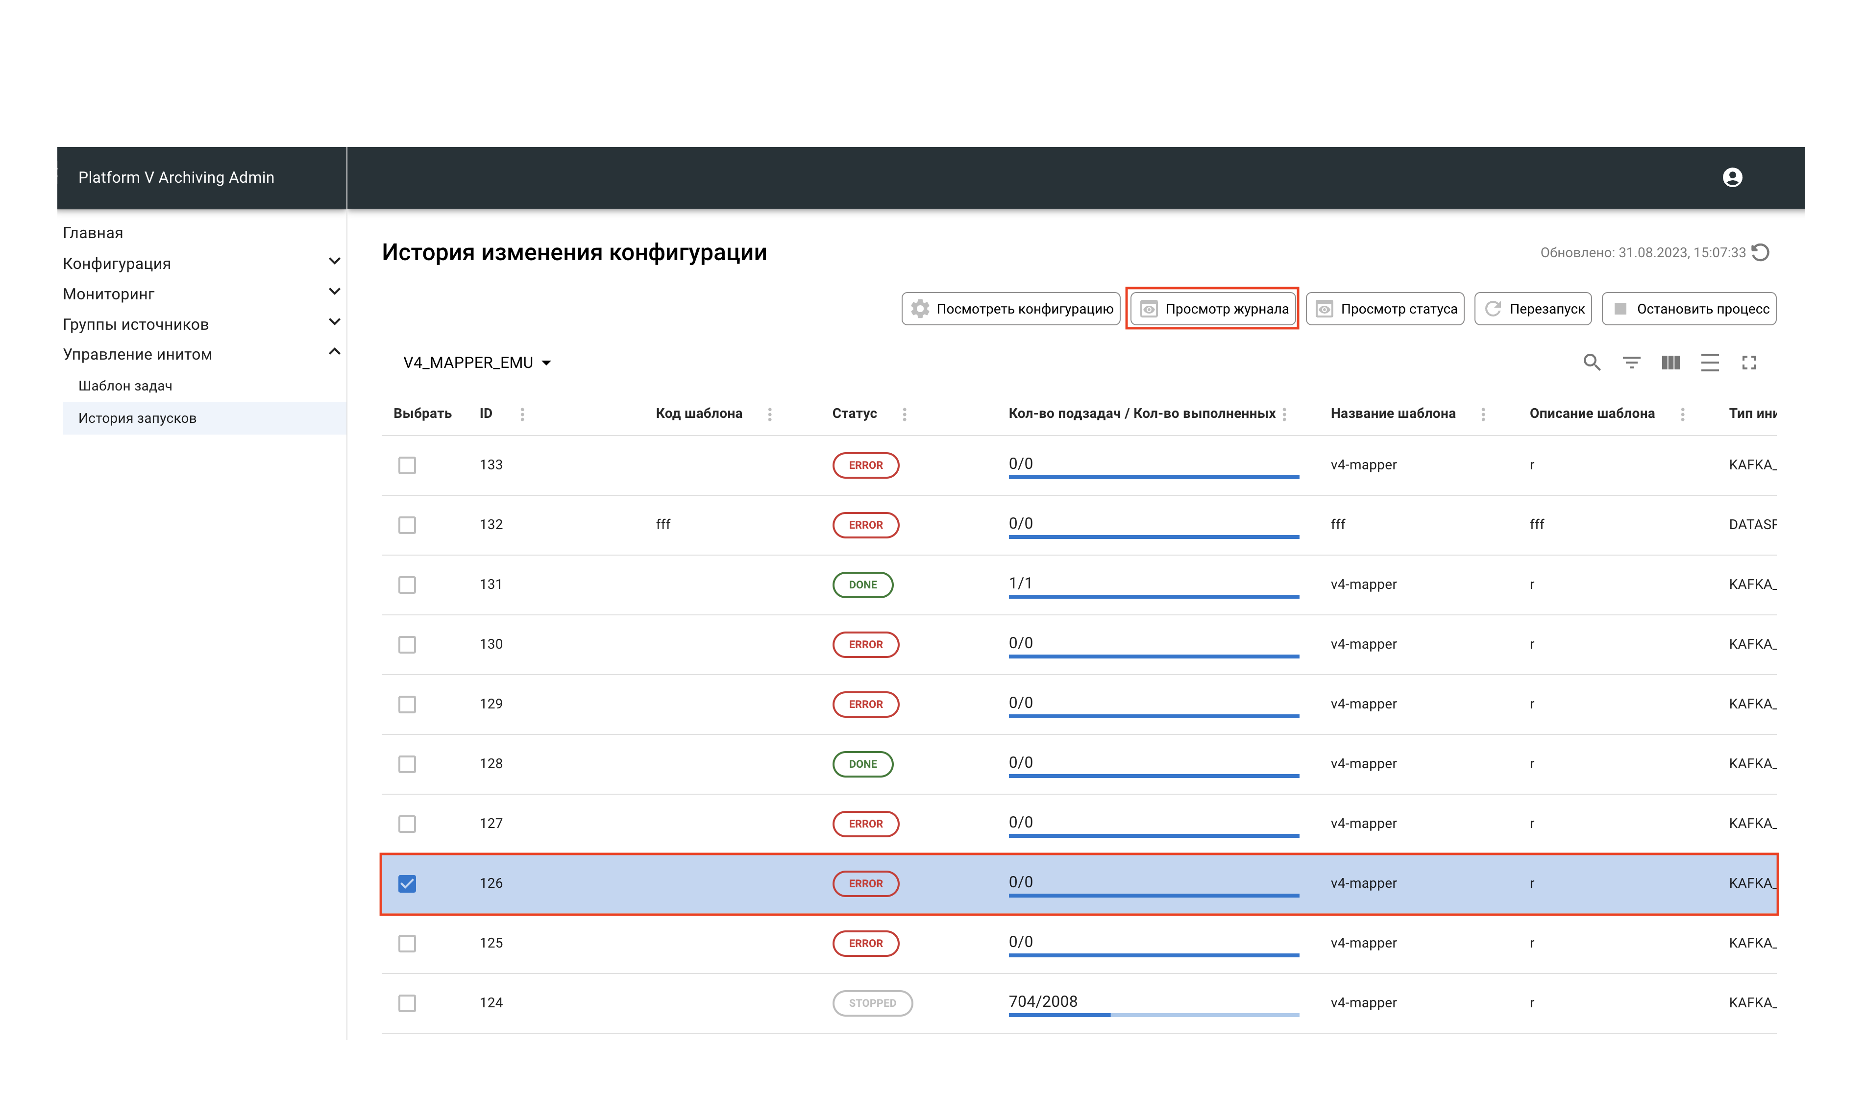Screen dimensions: 1866x1120
Task: Click the refresh icon next to update time
Action: 1760,253
